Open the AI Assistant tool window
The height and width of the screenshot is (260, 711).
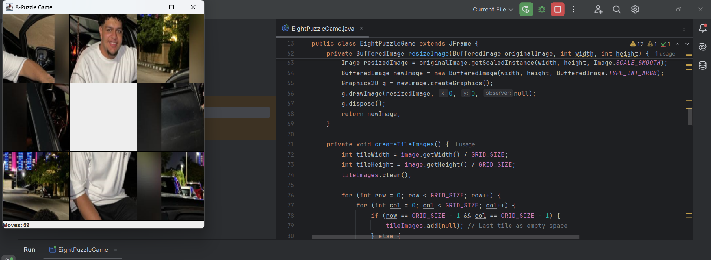[702, 47]
